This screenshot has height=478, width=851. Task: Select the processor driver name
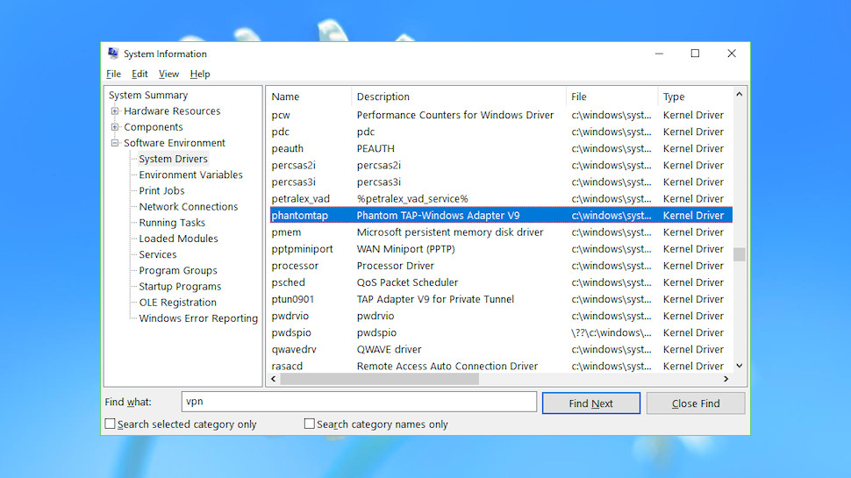(x=296, y=266)
